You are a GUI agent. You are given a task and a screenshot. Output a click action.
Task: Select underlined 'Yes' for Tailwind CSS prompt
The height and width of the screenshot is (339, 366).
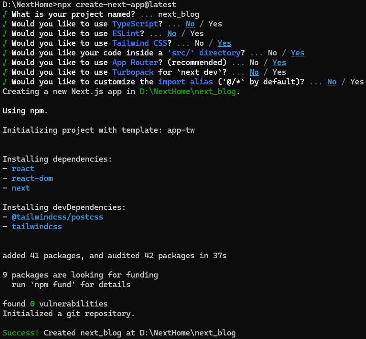pos(224,43)
